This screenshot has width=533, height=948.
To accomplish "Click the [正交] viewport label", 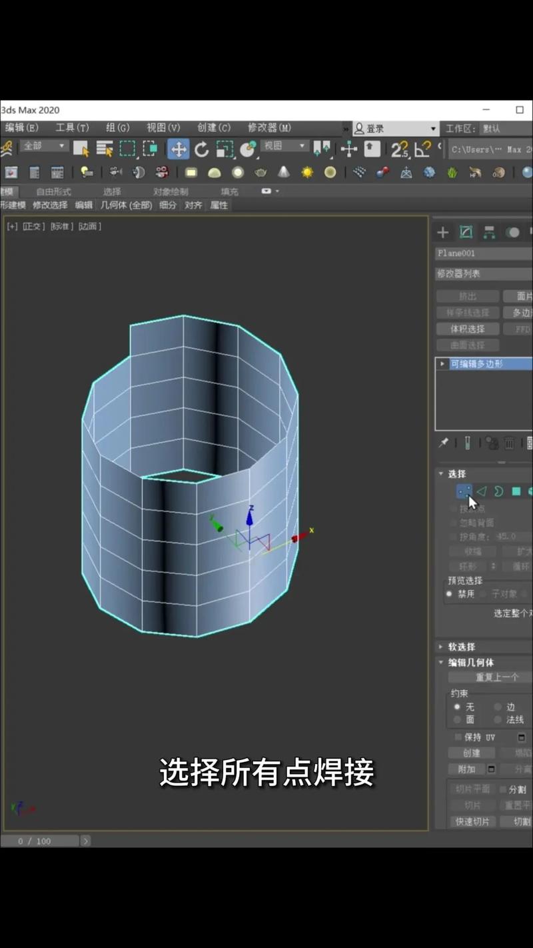I will coord(33,227).
